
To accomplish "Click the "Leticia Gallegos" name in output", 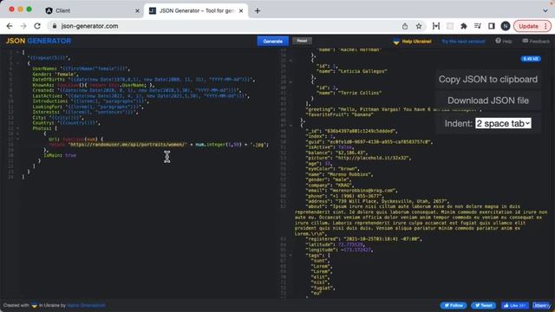I will tap(362, 71).
